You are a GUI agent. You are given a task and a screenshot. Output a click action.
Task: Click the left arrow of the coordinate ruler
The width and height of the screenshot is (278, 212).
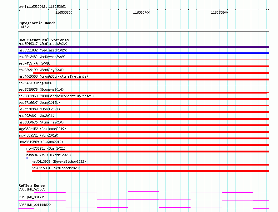pyautogui.click(x=19, y=10)
